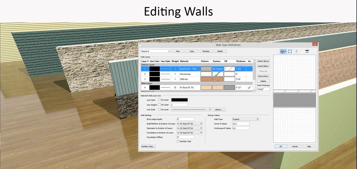Click the Housewrap texture swatch

point(218,74)
